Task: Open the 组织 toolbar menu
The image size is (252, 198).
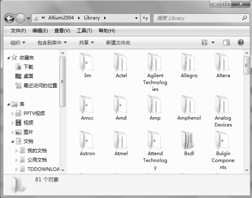Action: coord(18,43)
